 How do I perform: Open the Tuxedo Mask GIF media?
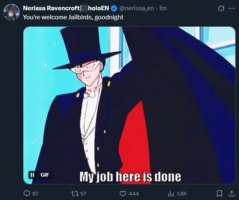pos(129,105)
